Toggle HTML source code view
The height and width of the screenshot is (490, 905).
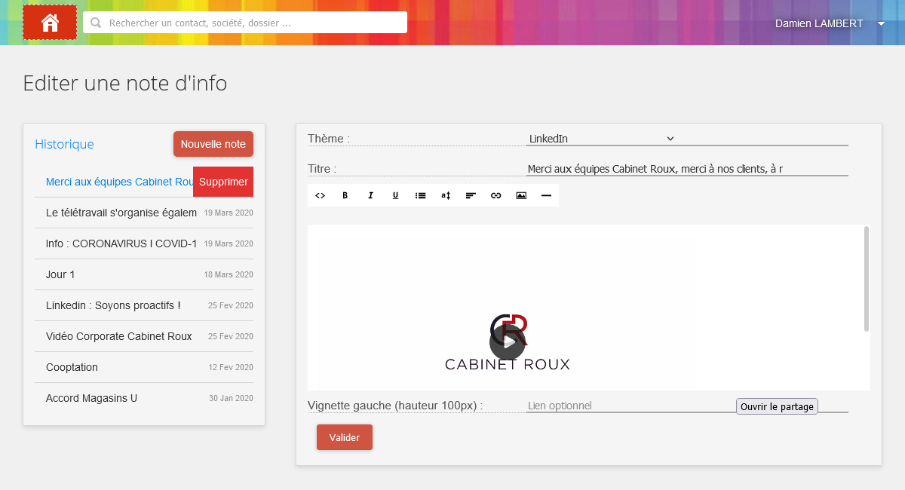(x=320, y=195)
